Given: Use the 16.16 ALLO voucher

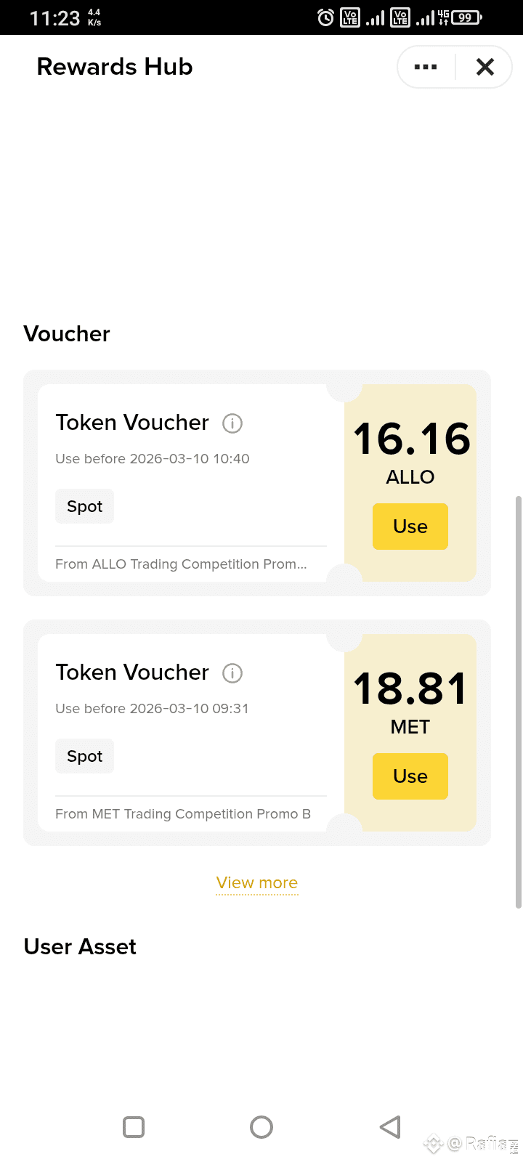Looking at the screenshot, I should tap(410, 527).
